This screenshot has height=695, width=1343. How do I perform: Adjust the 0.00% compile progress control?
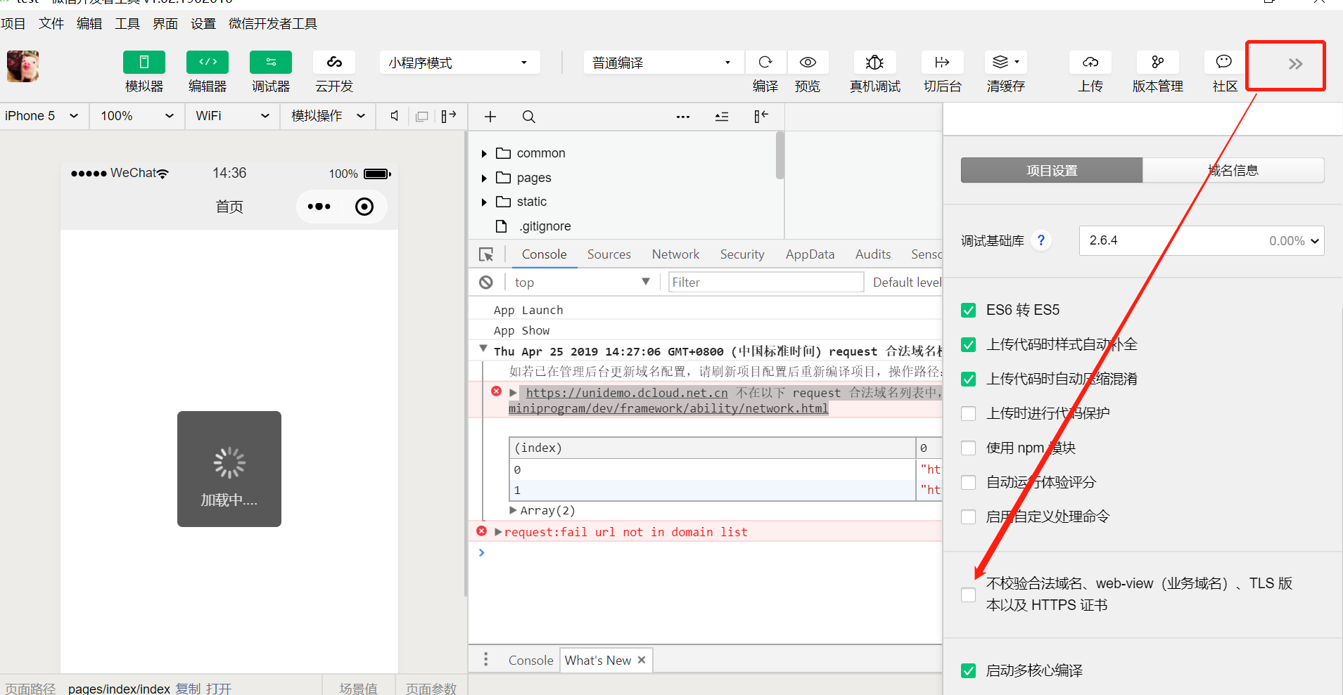click(x=1287, y=240)
